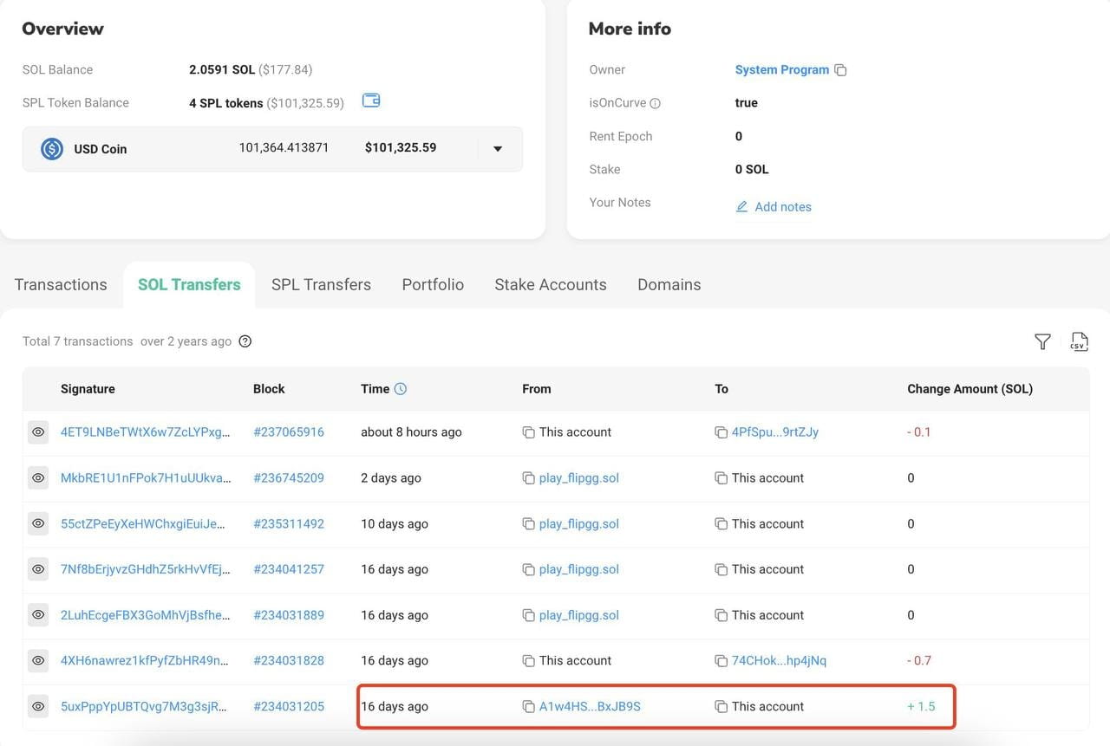Copy play_flipgg.sol in the #234041257 row
The width and height of the screenshot is (1110, 746).
[528, 569]
